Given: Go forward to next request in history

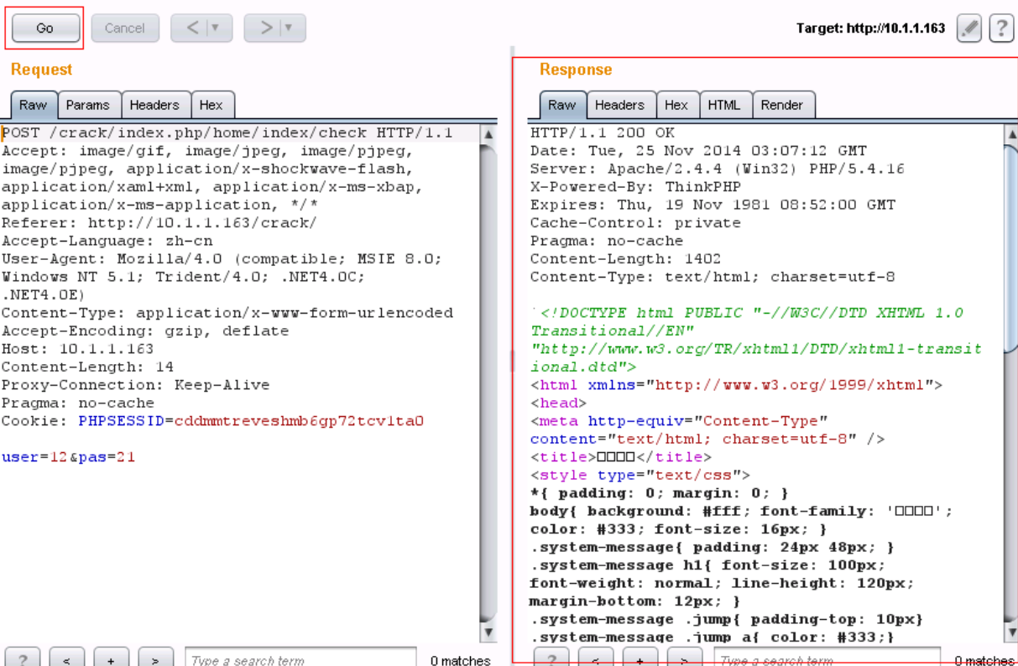Looking at the screenshot, I should click(266, 28).
